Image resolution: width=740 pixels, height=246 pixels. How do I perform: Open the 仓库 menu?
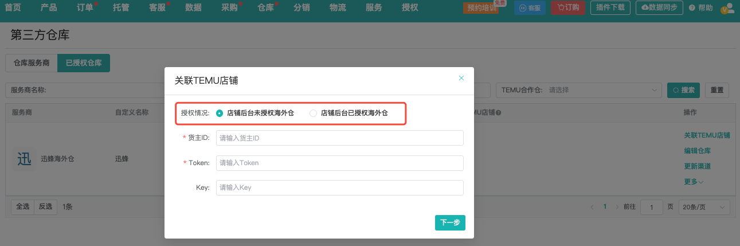[265, 7]
